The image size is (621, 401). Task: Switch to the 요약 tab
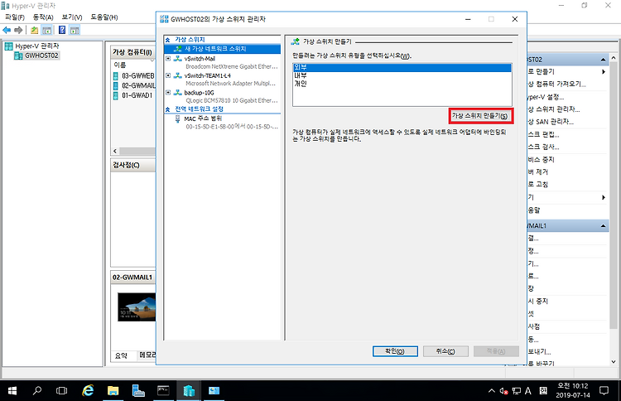pos(121,355)
